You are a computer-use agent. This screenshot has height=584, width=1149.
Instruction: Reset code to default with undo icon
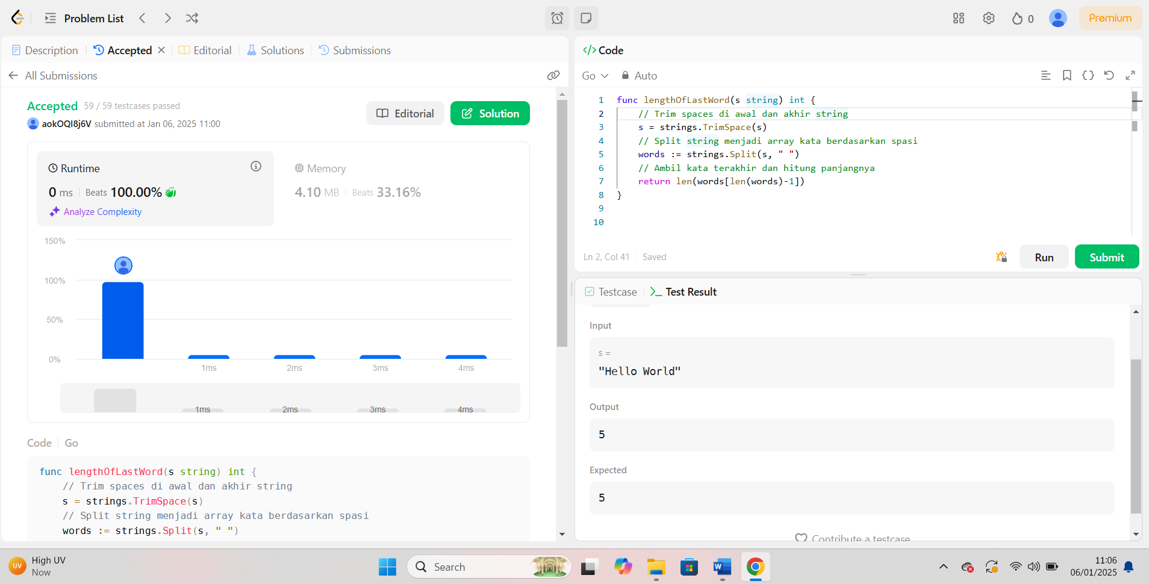(x=1109, y=75)
